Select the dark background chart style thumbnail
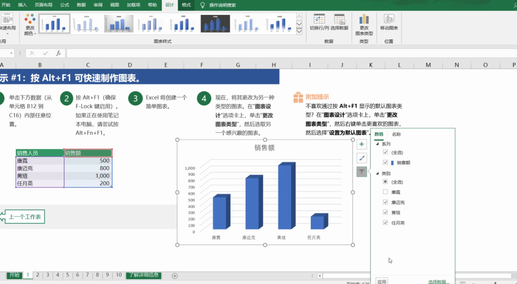 215,23
